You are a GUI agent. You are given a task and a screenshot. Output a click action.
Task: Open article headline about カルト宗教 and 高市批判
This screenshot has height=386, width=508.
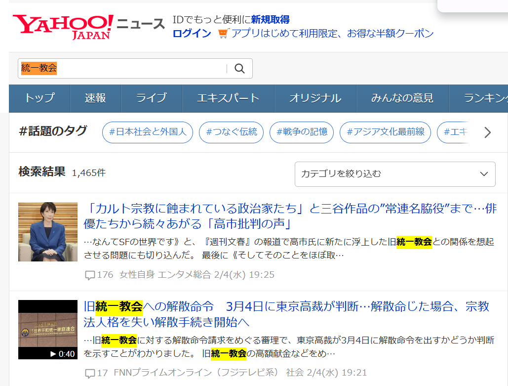pos(290,216)
